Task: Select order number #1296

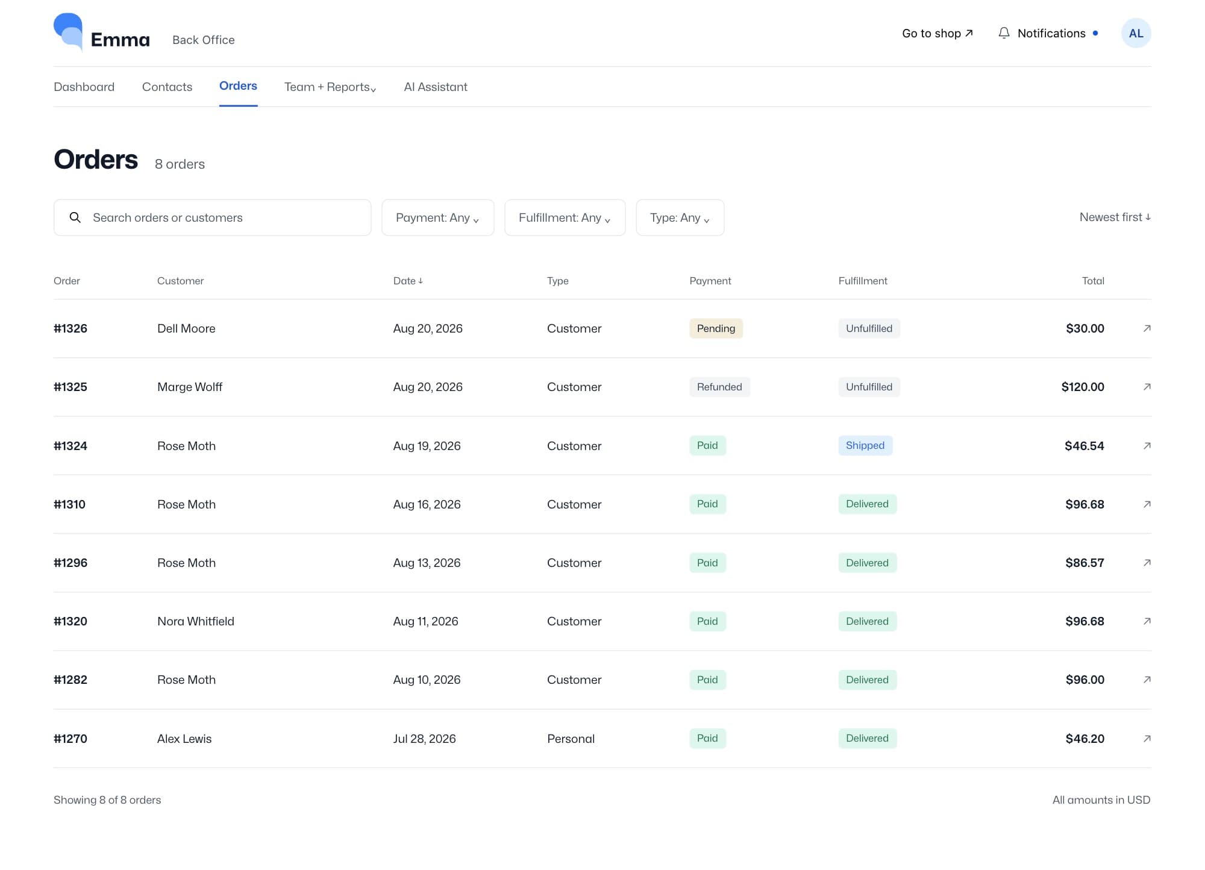Action: (70, 563)
